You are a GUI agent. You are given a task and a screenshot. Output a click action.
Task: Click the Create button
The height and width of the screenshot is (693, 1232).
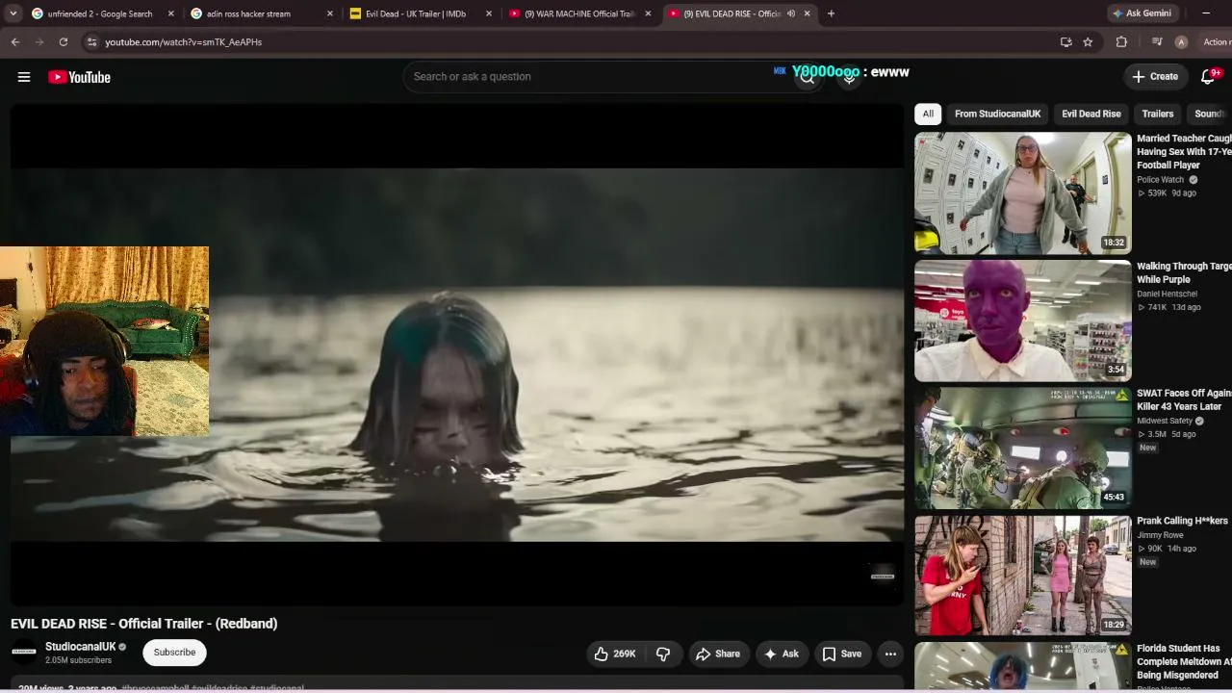[1155, 77]
